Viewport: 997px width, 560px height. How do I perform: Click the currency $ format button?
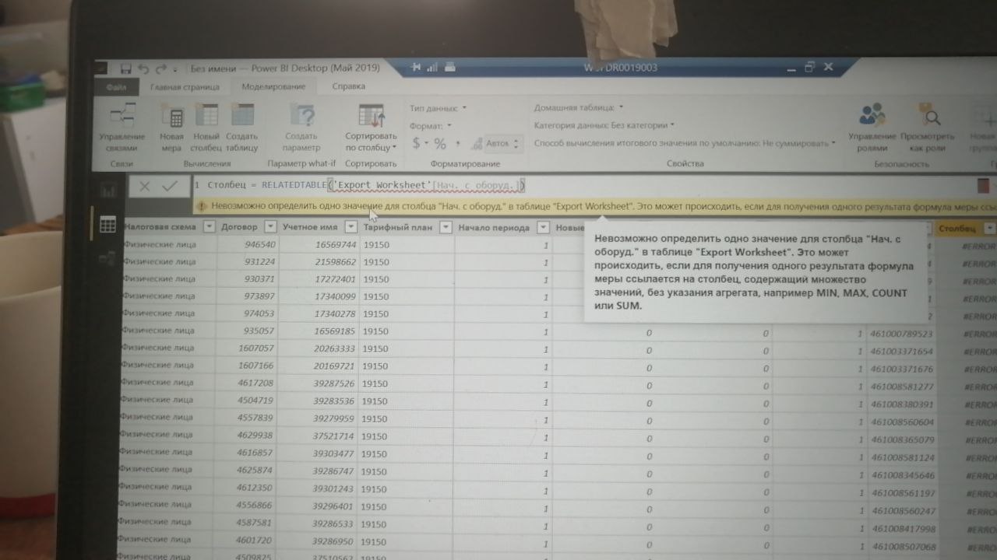pos(418,143)
